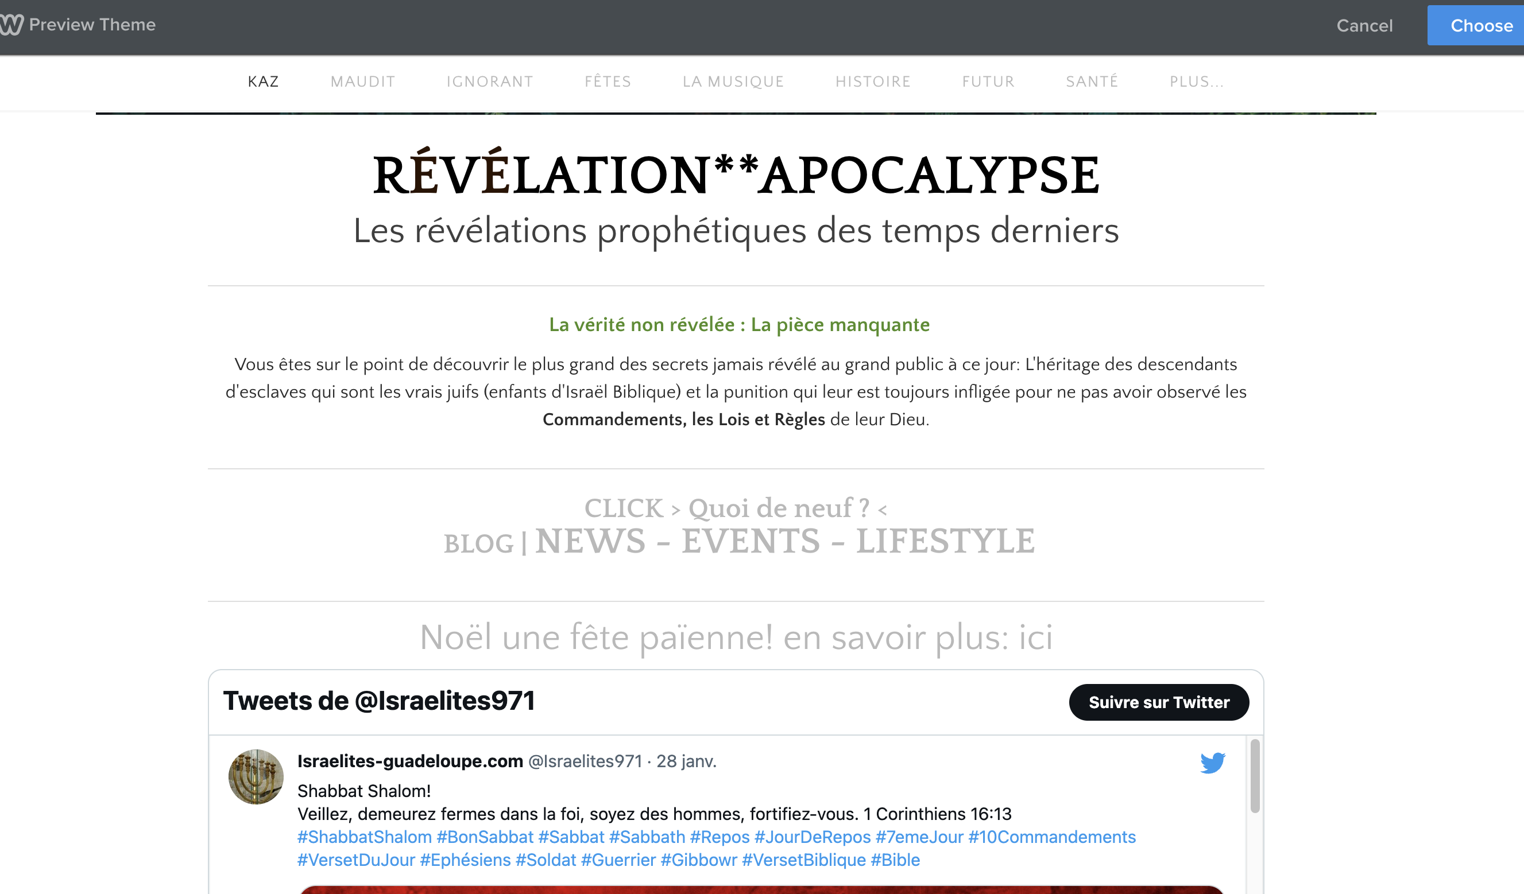Choose this theme
The width and height of the screenshot is (1524, 894).
tap(1476, 25)
